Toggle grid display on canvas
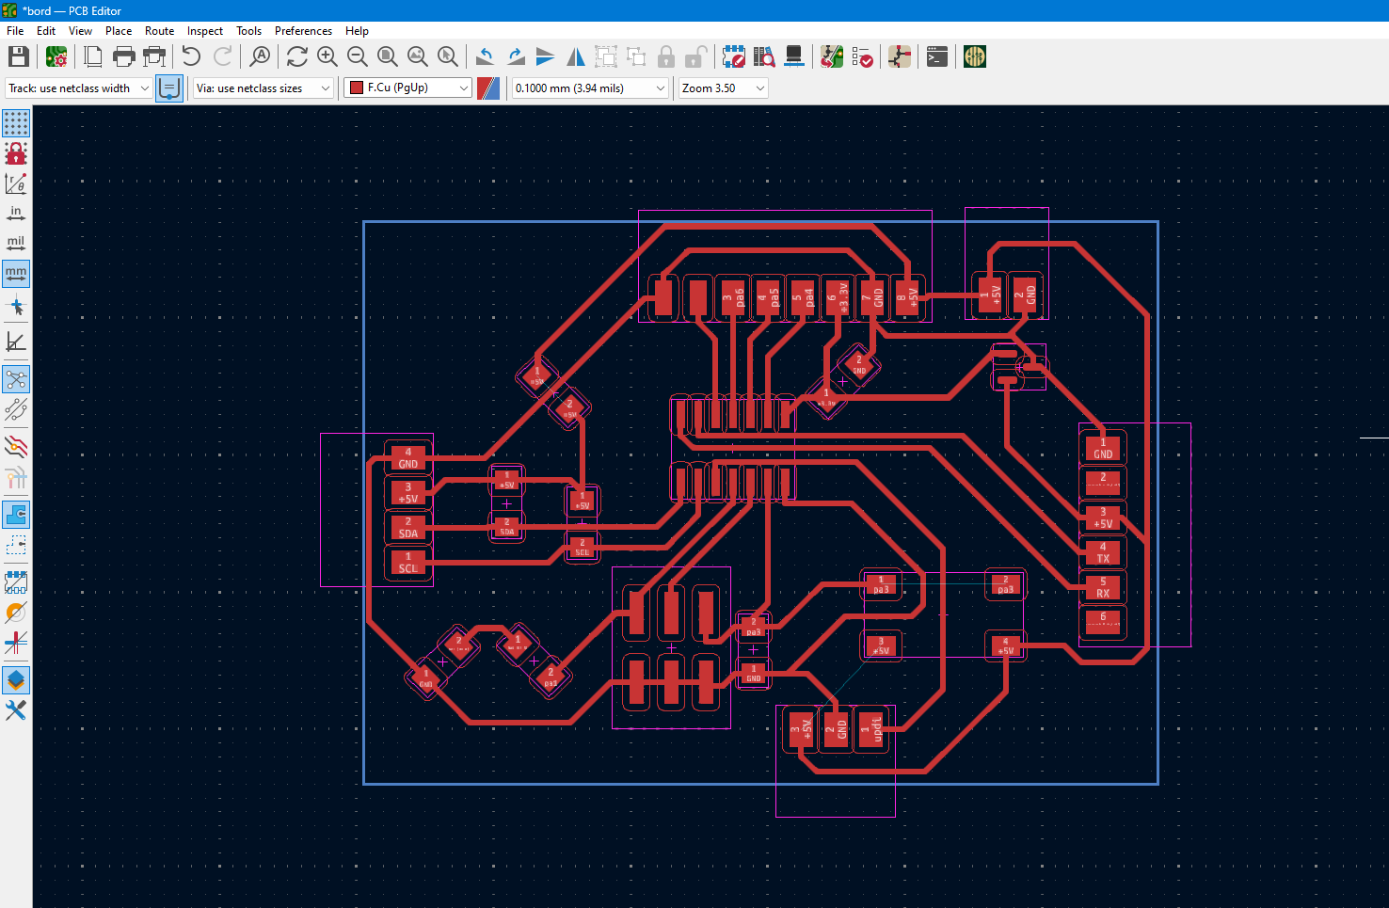This screenshot has height=908, width=1389. click(x=16, y=123)
